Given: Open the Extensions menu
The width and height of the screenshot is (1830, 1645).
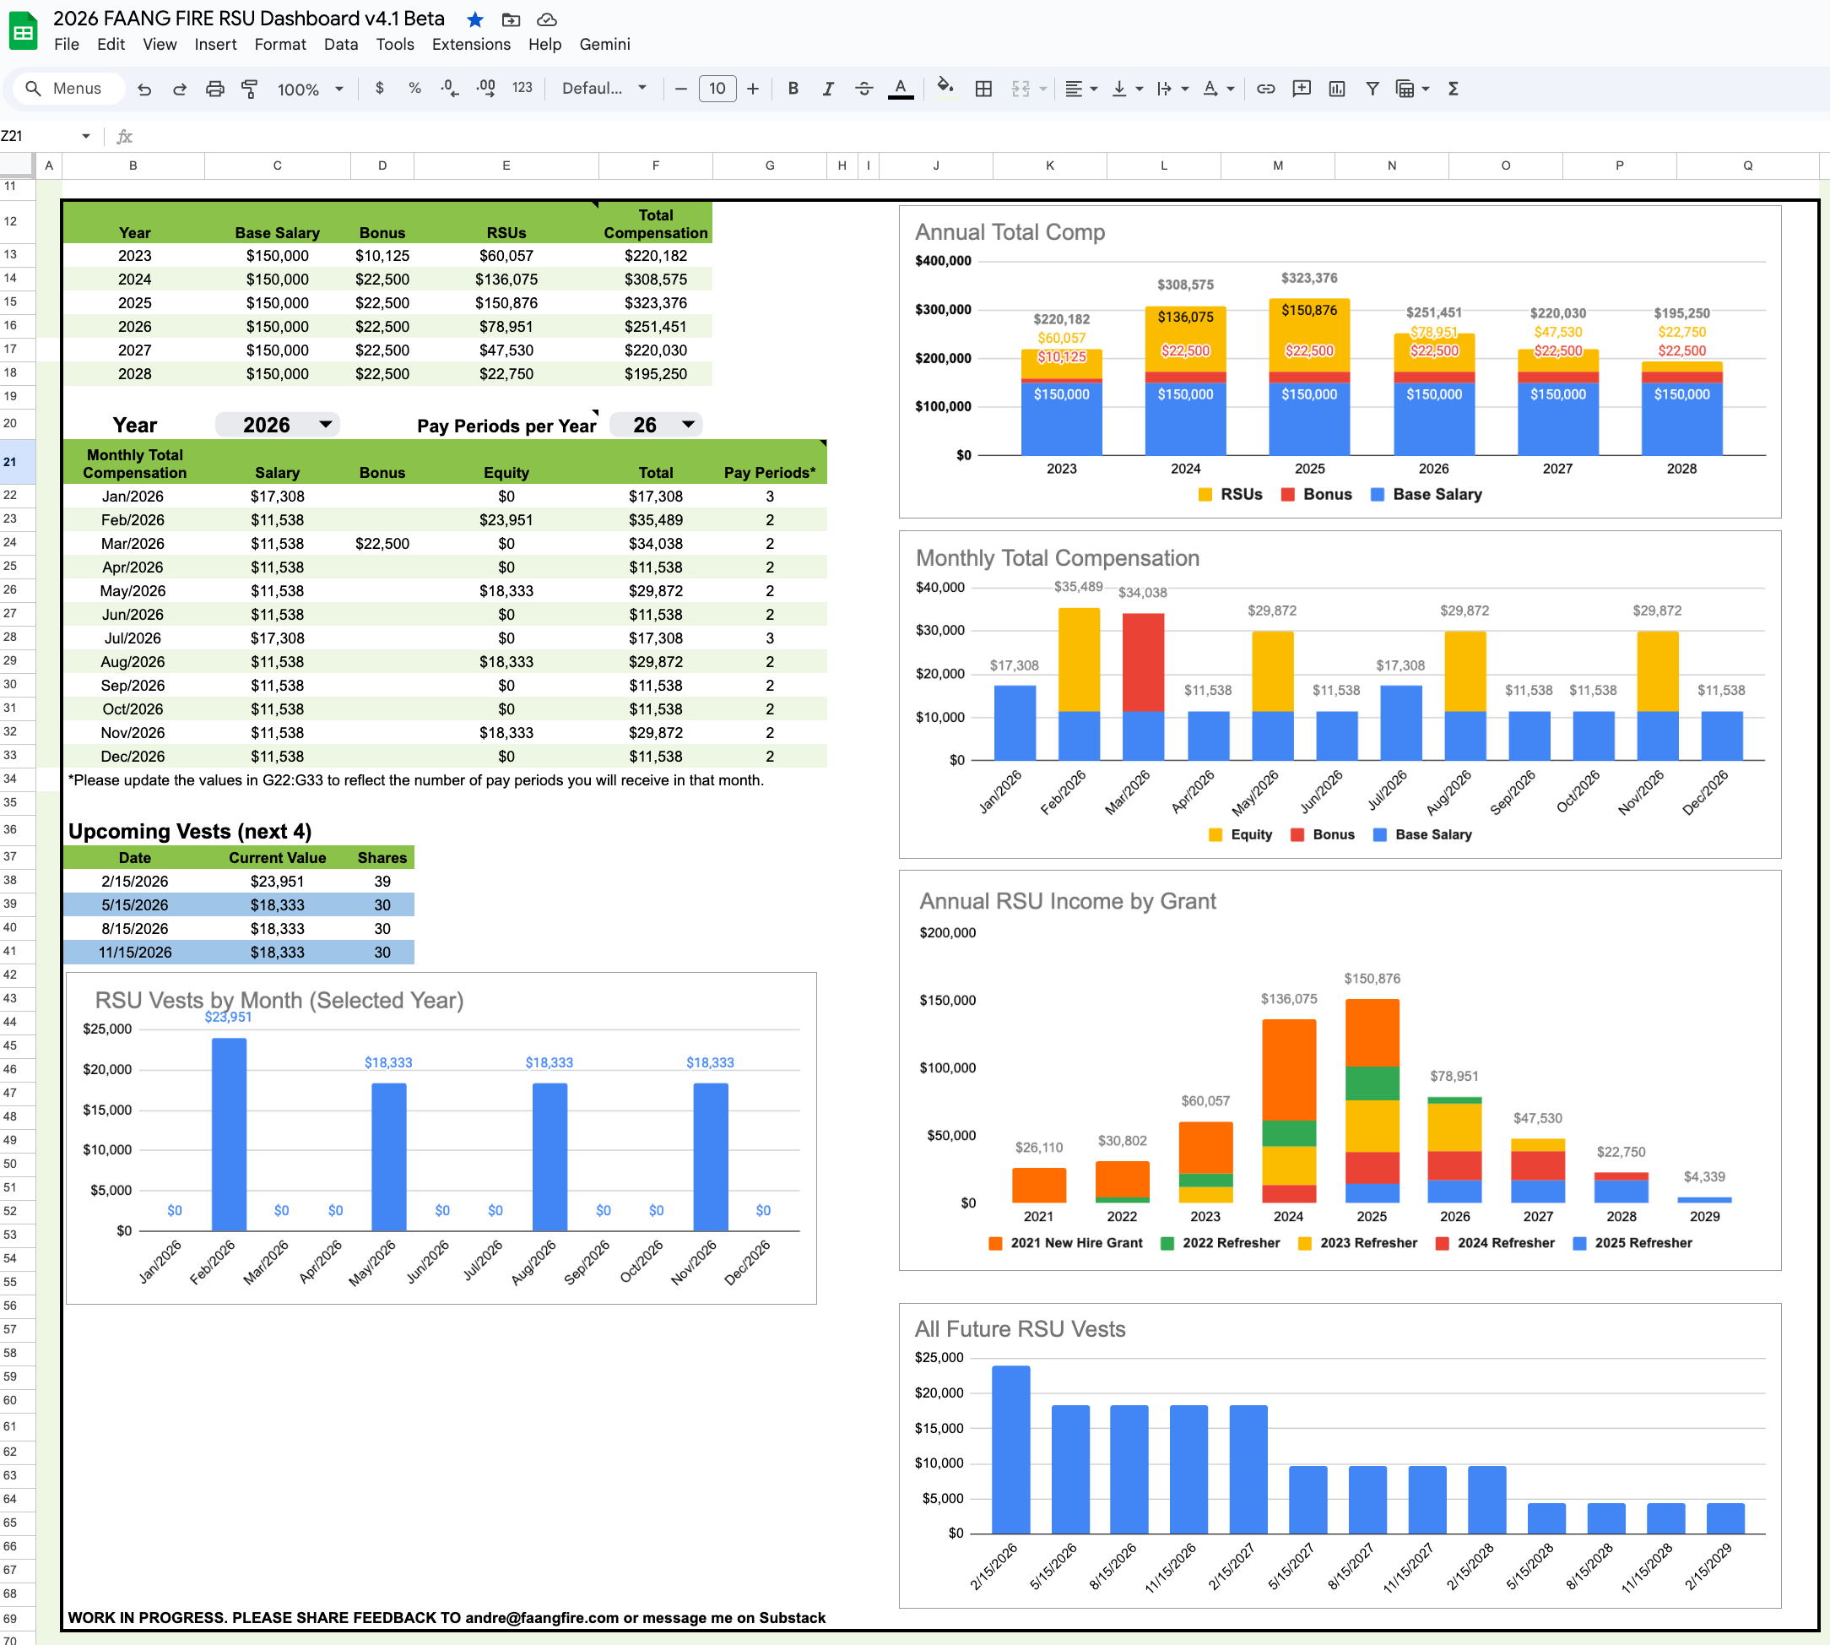Looking at the screenshot, I should tap(471, 44).
